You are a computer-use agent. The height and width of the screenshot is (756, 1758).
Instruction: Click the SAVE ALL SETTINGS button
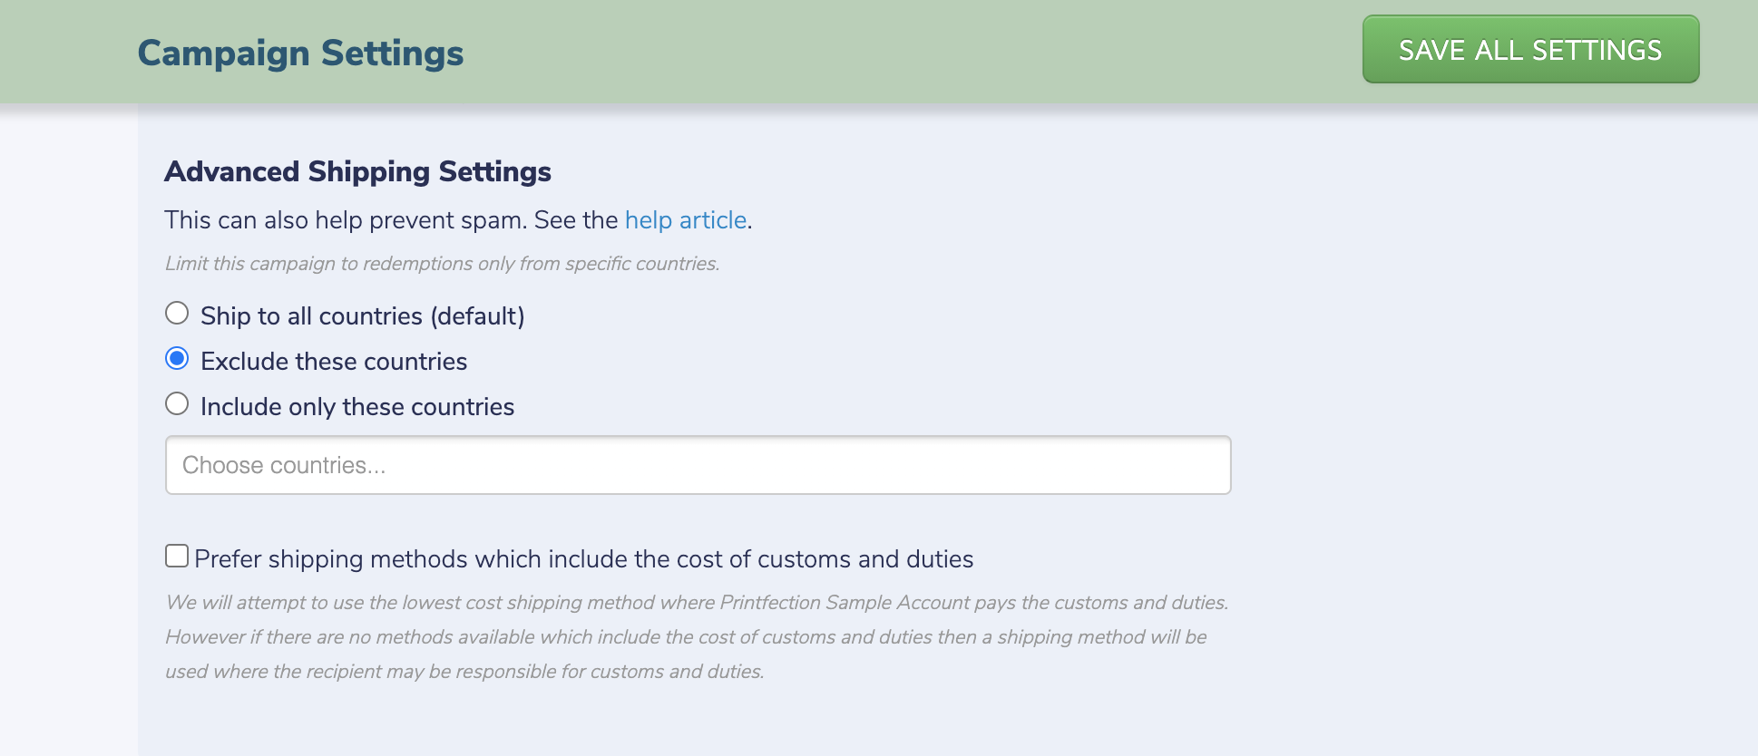(x=1529, y=50)
